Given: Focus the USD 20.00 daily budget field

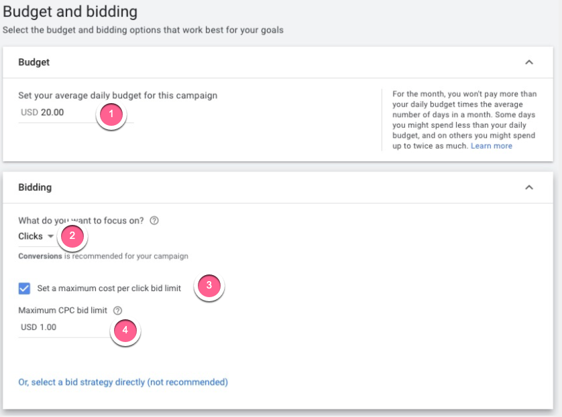Looking at the screenshot, I should [59, 112].
